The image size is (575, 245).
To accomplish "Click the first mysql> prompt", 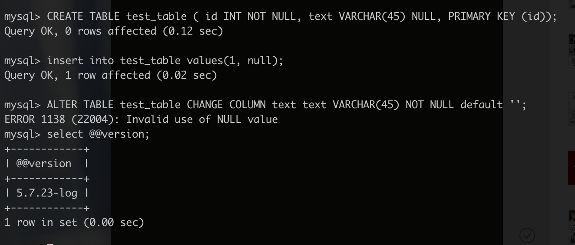I will pos(22,16).
